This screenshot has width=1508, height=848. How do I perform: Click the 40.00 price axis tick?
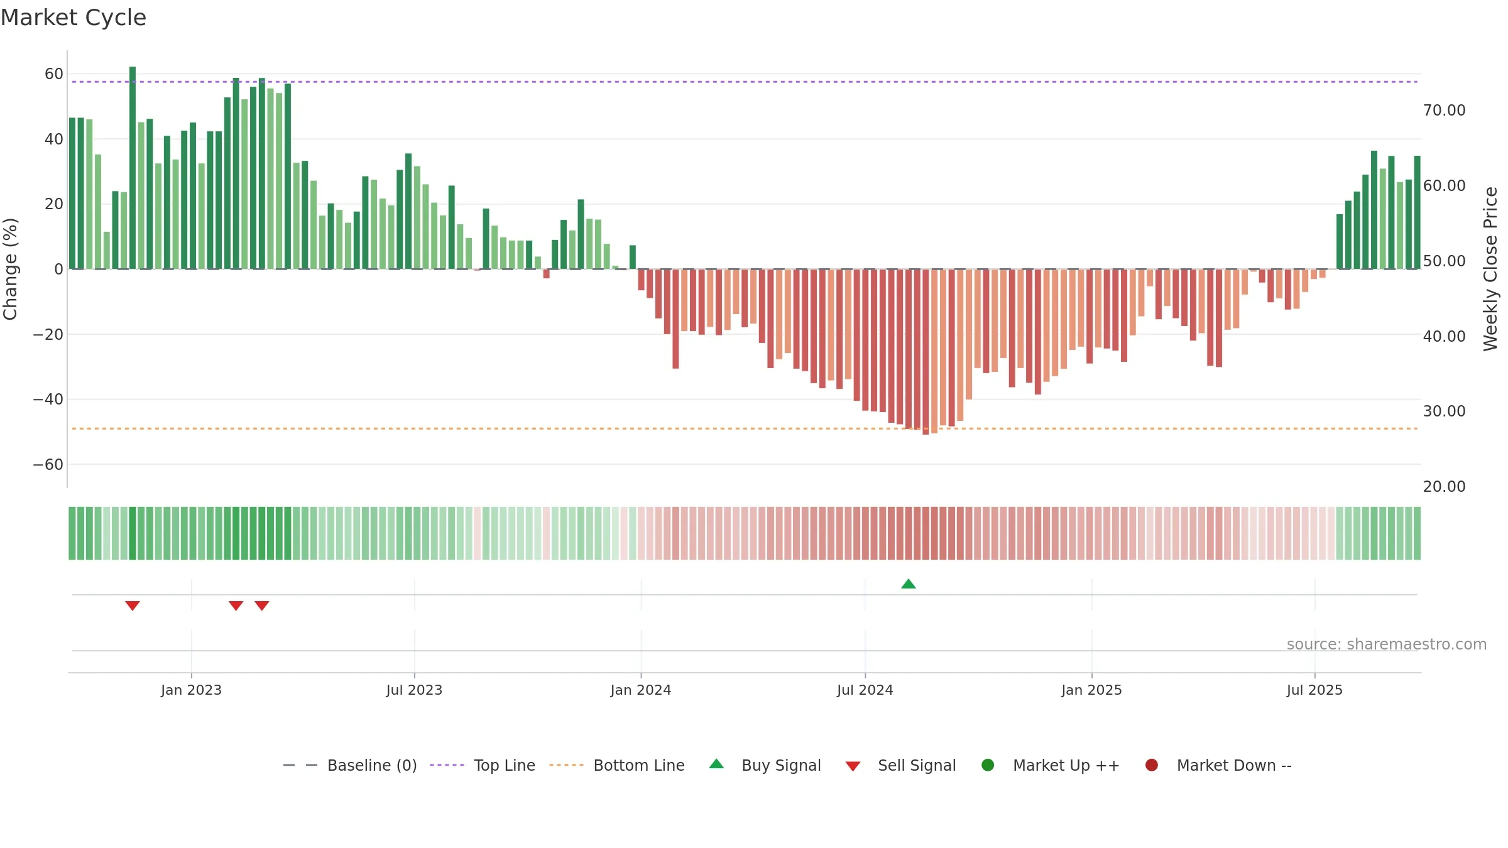click(x=1444, y=337)
